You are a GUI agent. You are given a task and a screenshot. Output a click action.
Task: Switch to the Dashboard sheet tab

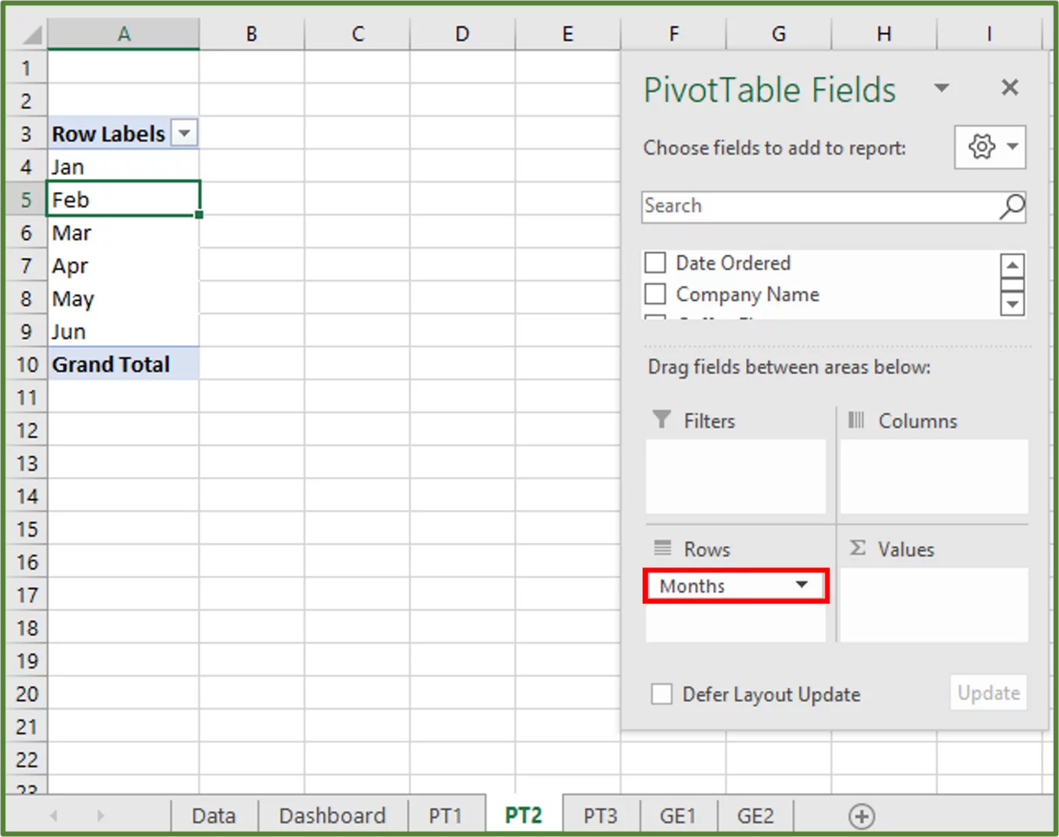[332, 815]
